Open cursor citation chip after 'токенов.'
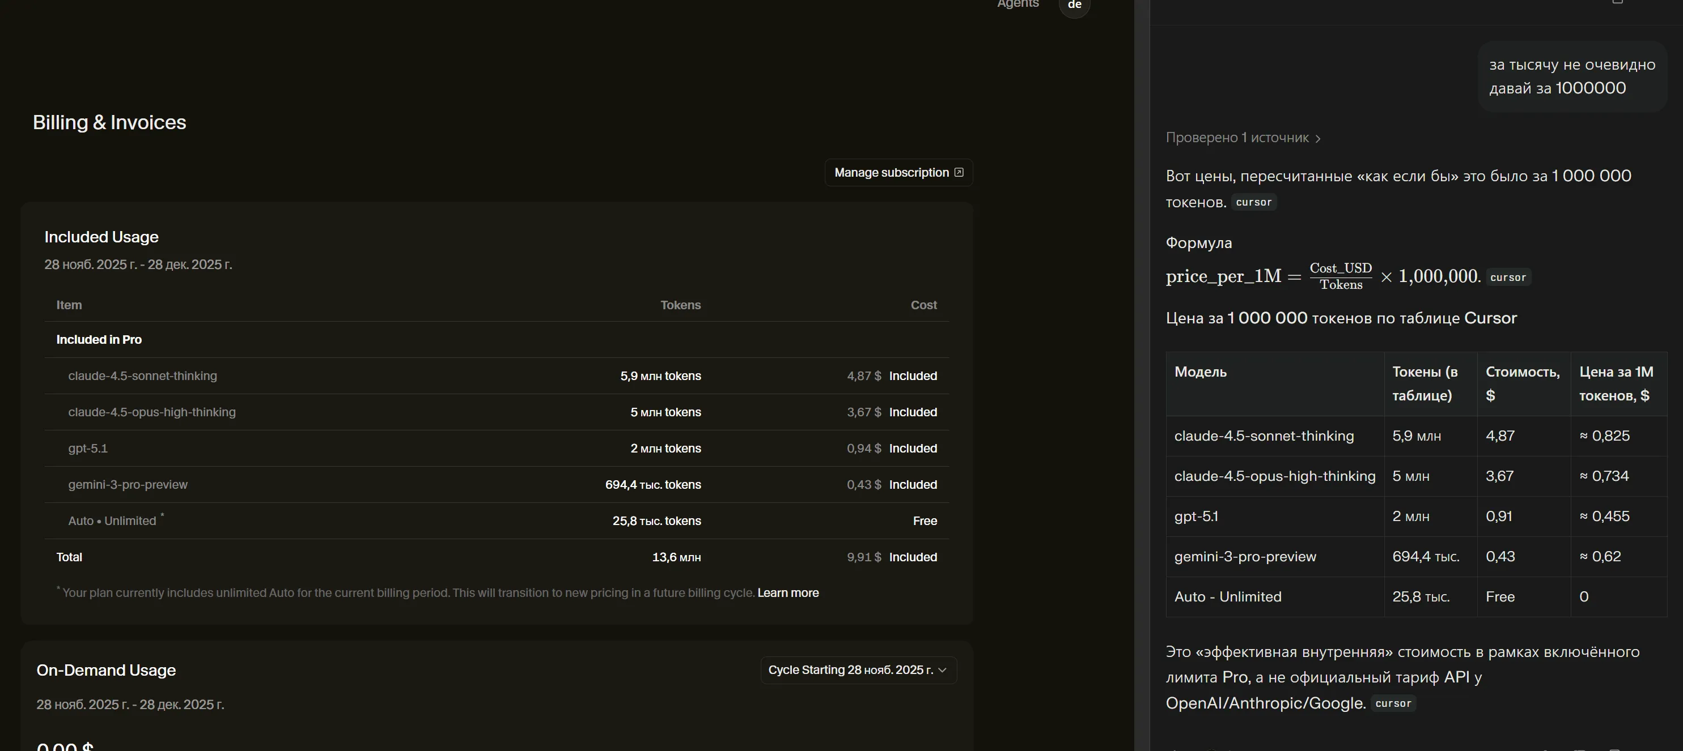The width and height of the screenshot is (1683, 751). pyautogui.click(x=1253, y=202)
